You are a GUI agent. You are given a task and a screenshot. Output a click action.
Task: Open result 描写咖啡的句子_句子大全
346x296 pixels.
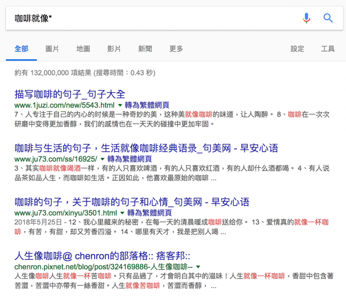pyautogui.click(x=70, y=94)
